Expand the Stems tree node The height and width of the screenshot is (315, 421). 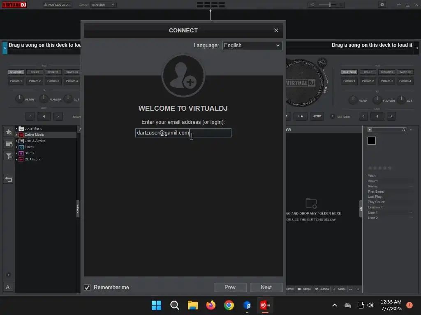[16, 153]
